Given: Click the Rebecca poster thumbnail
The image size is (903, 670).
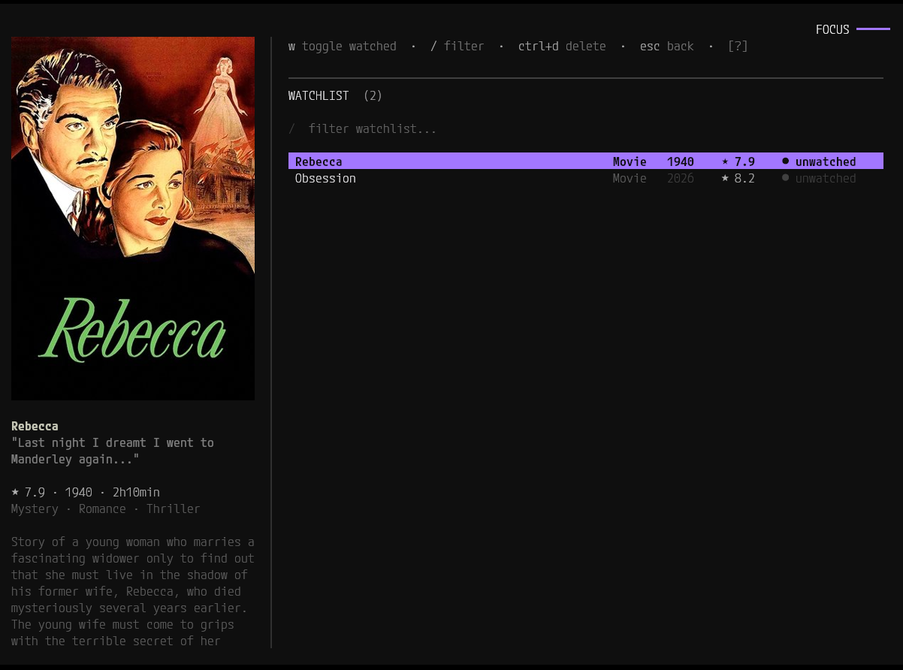Looking at the screenshot, I should tap(133, 219).
